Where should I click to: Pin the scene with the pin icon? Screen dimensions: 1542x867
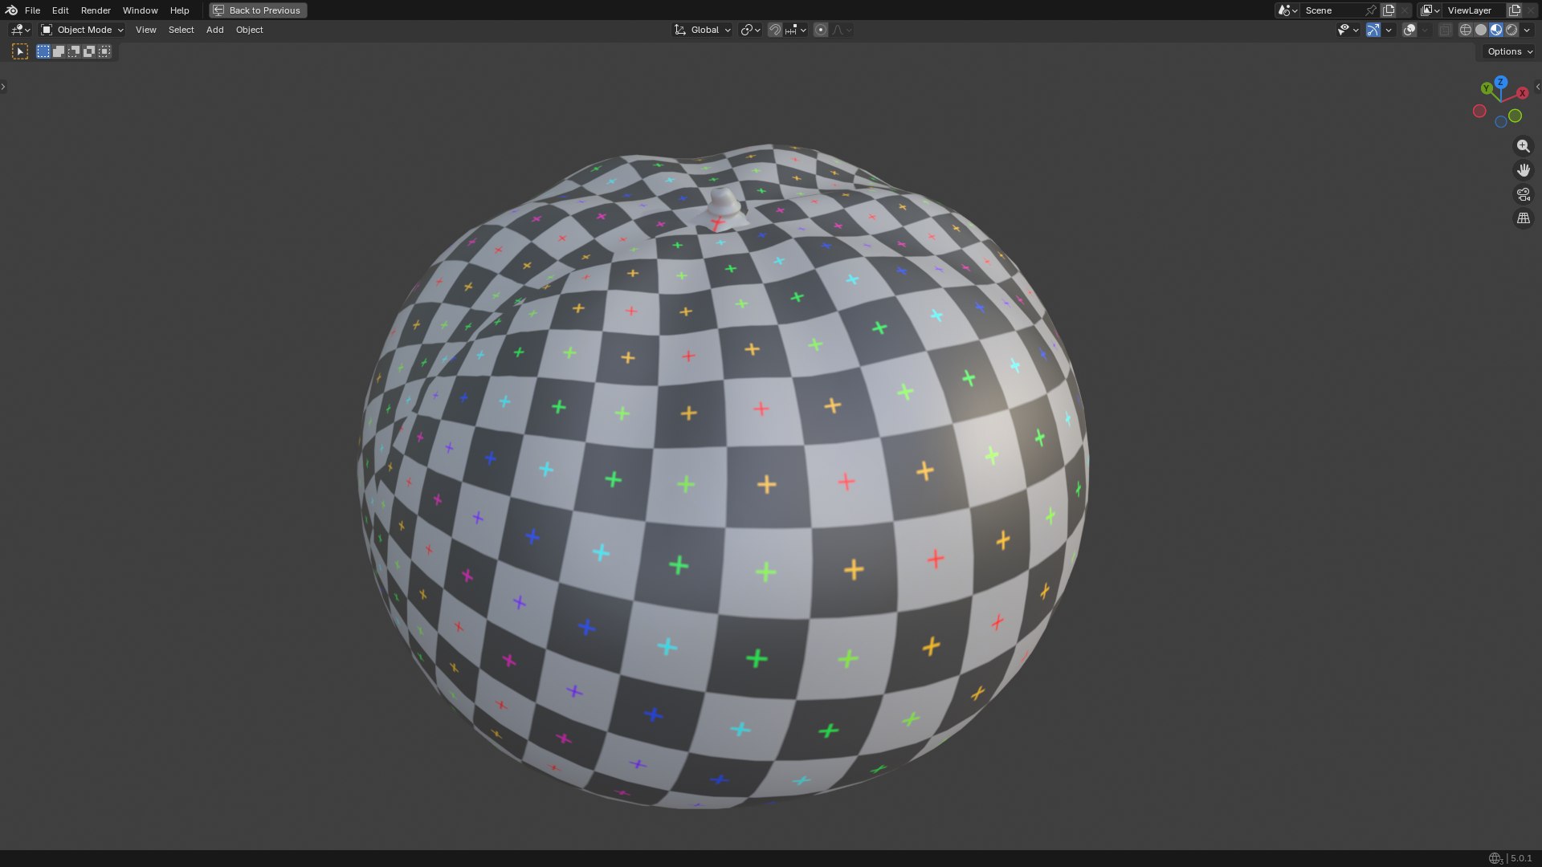click(x=1371, y=10)
